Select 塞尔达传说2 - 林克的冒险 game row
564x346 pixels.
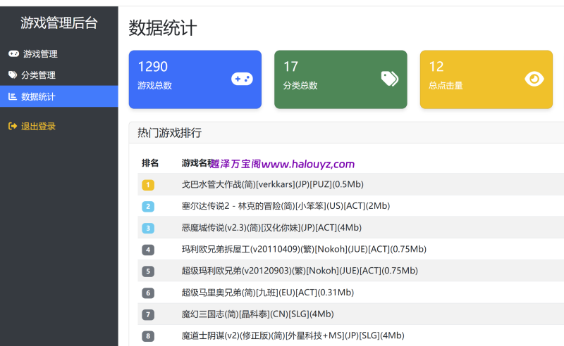[350, 205]
